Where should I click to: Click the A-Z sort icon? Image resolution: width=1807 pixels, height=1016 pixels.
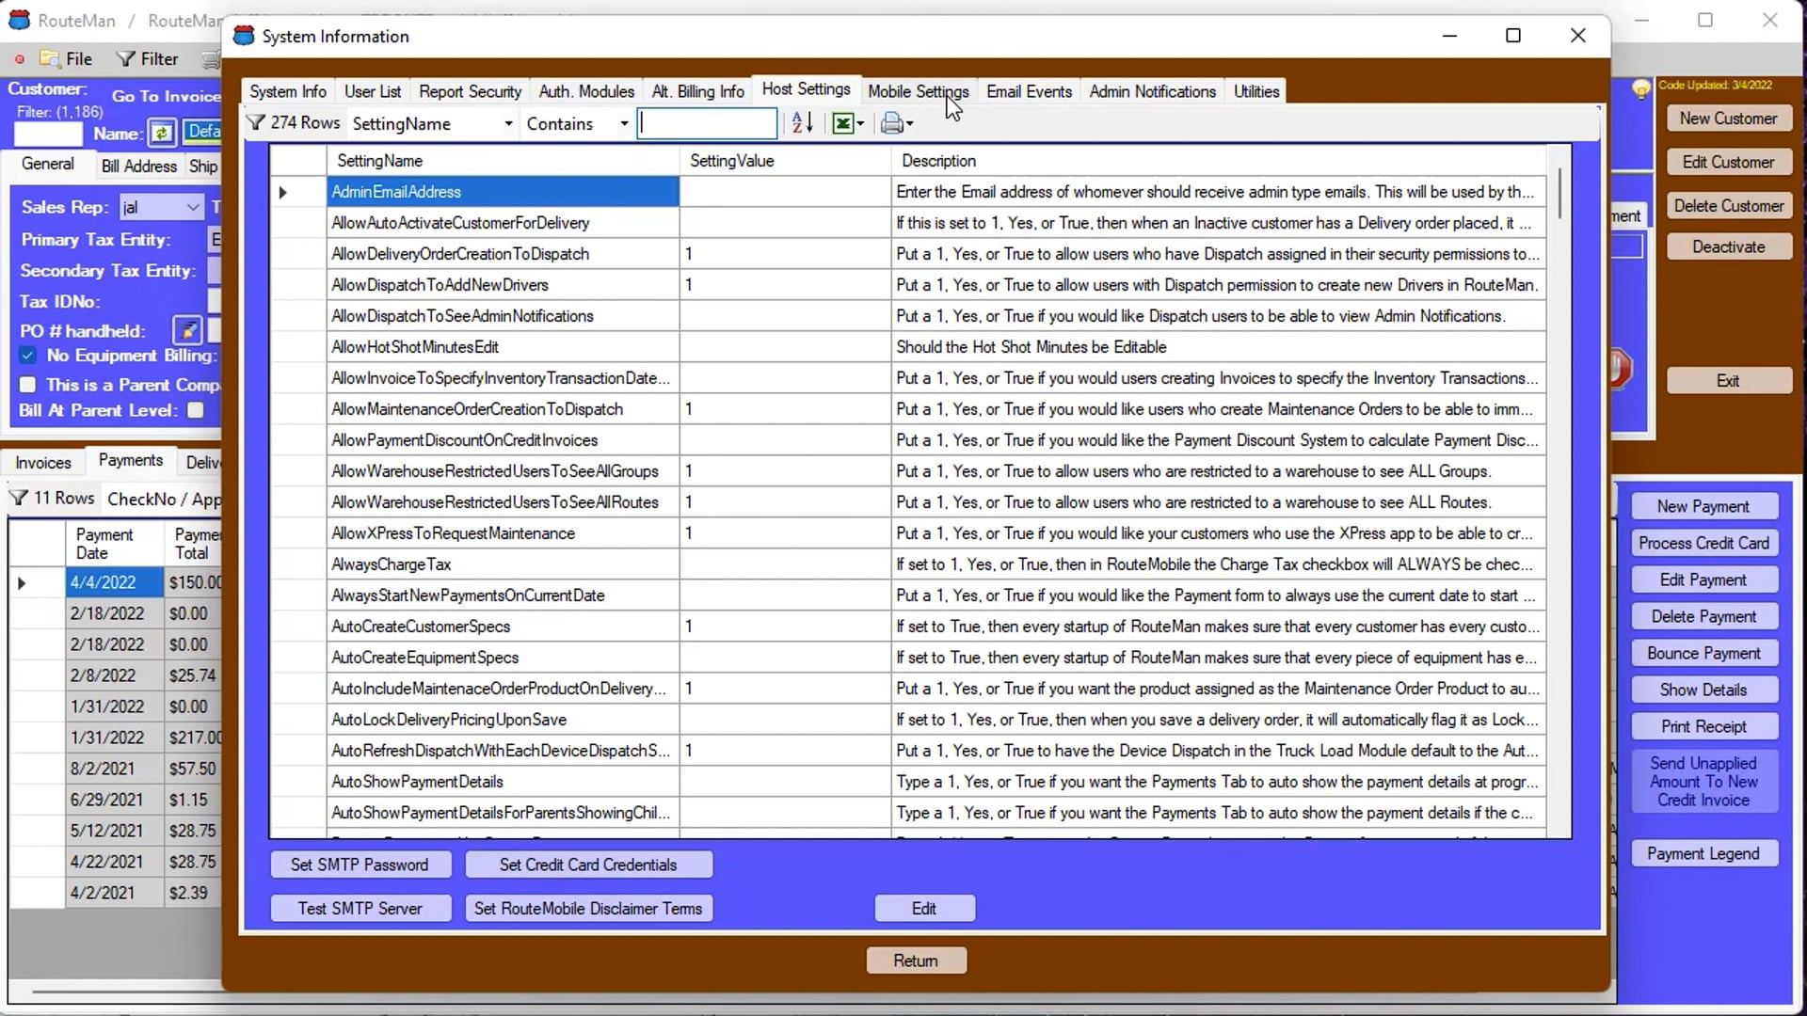802,123
